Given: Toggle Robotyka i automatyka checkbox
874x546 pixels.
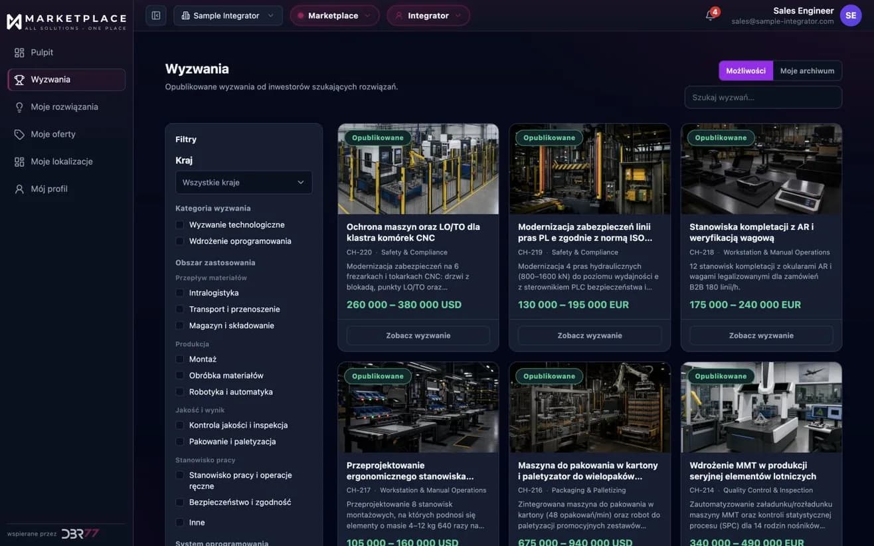Looking at the screenshot, I should (x=179, y=392).
